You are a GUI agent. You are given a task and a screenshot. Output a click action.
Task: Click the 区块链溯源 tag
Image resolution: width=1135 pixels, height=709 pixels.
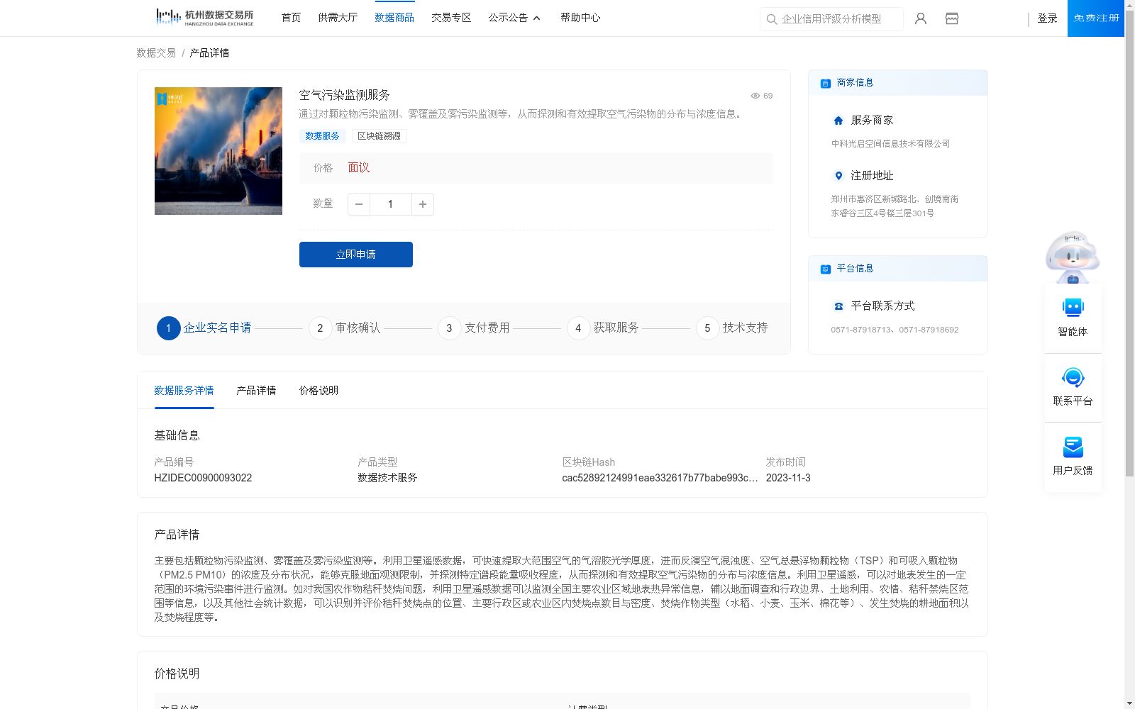pyautogui.click(x=379, y=136)
